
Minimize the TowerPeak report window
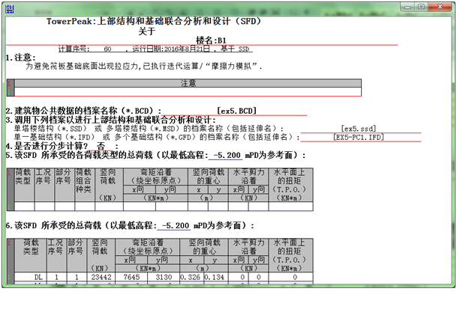[407, 7]
